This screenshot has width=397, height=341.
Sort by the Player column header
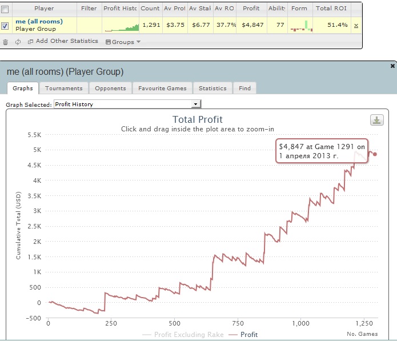point(44,9)
